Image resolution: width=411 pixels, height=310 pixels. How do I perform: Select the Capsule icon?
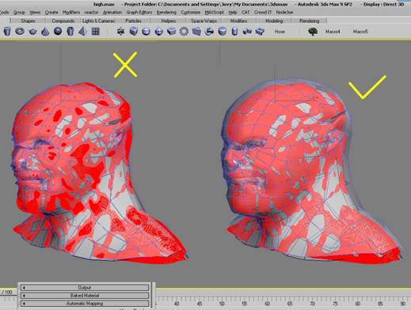click(234, 32)
